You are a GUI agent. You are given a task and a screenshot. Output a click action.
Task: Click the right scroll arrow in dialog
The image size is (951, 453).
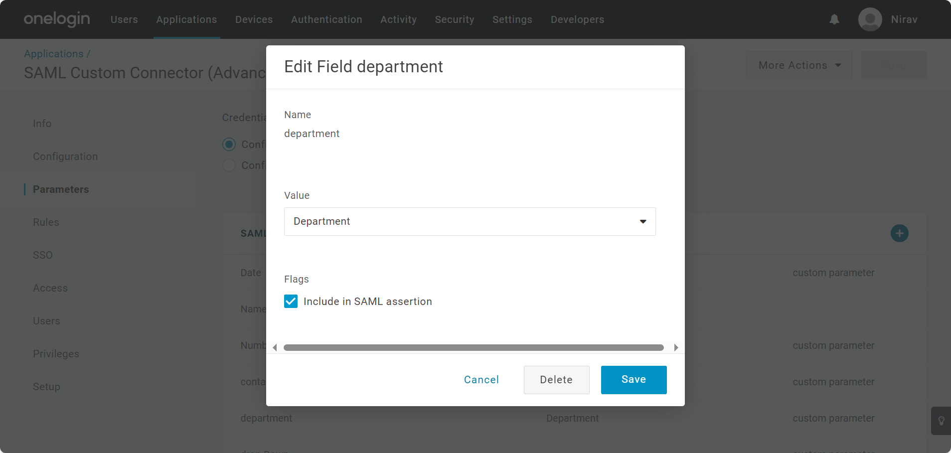tap(676, 347)
